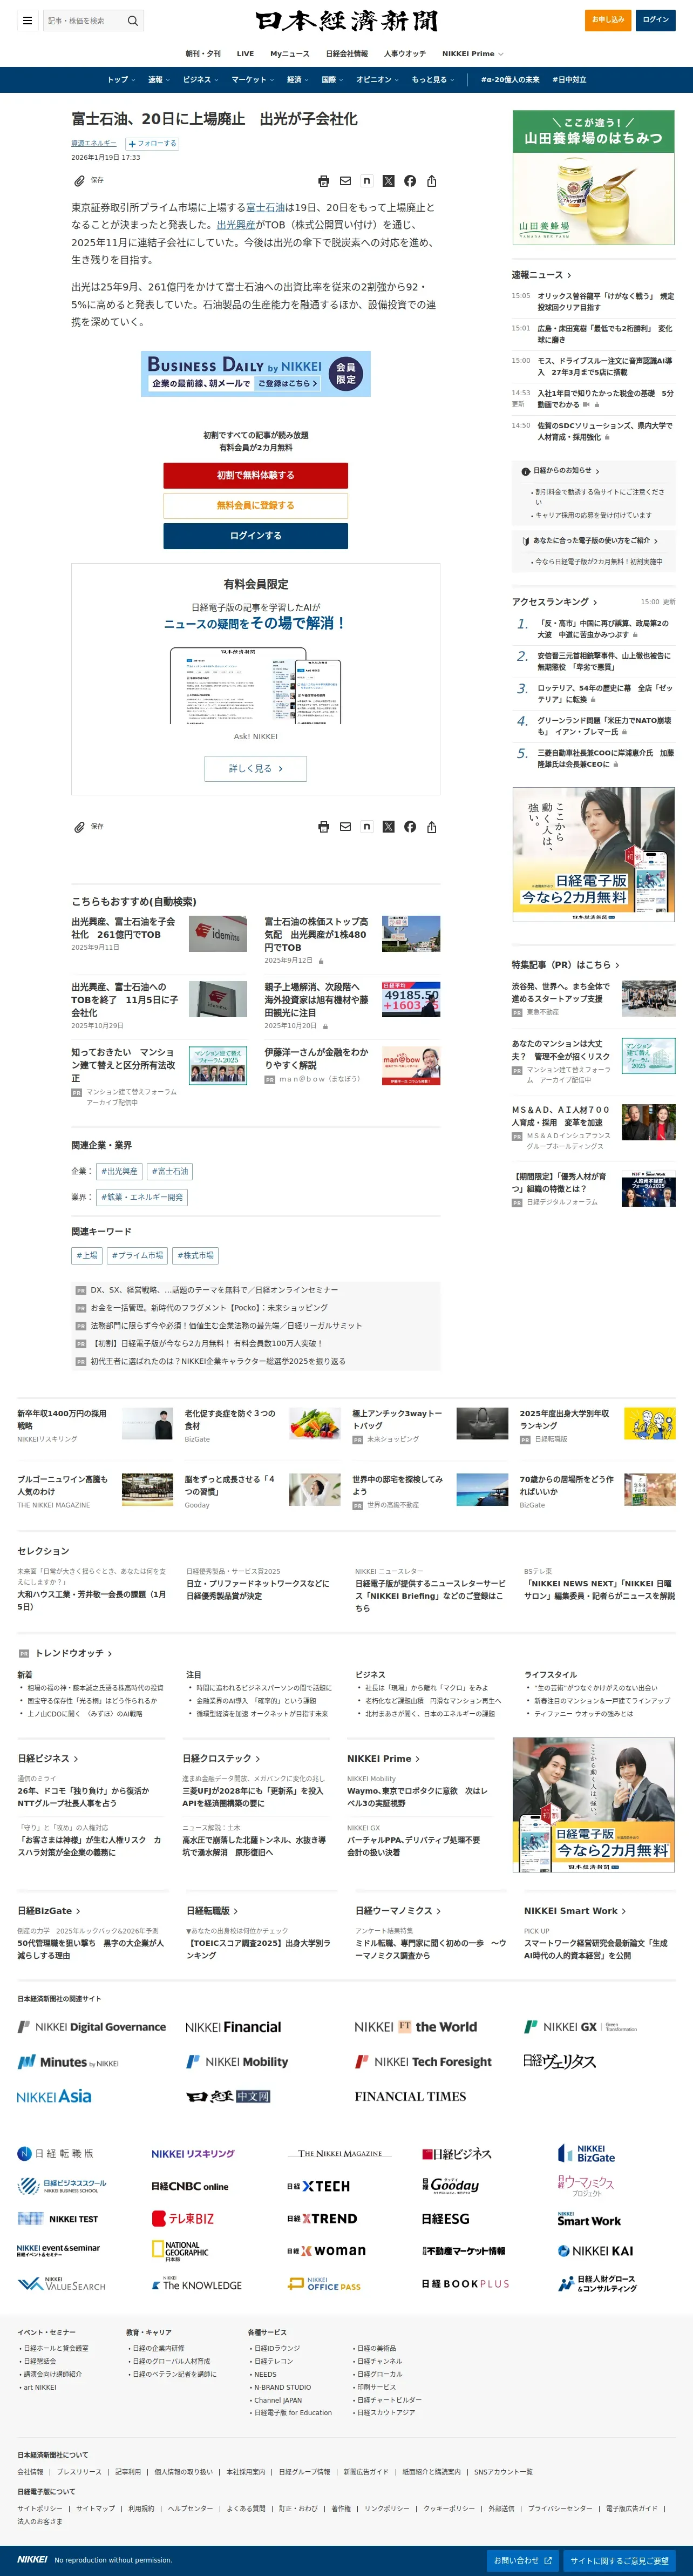
Task: Click the #富士石油 company tag
Action: point(170,1171)
